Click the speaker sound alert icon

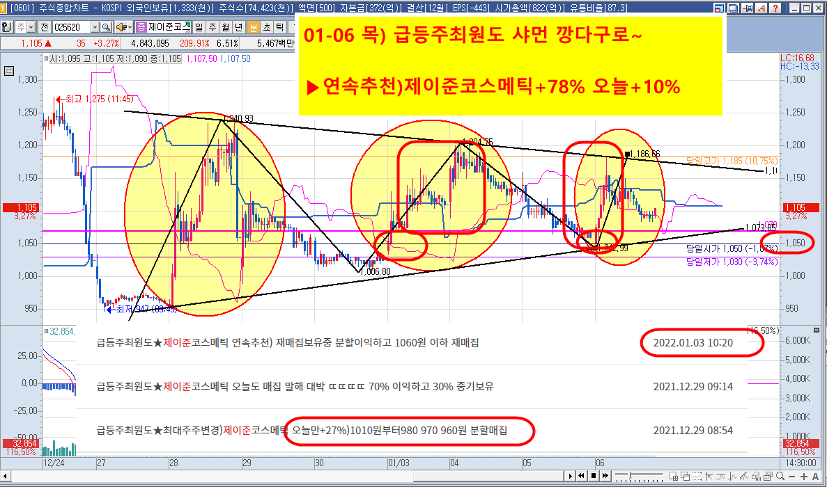tap(121, 27)
